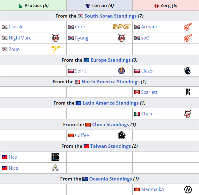199x195 pixels.
Task: Click the Zerg race icon in header
Action: [x=157, y=6]
